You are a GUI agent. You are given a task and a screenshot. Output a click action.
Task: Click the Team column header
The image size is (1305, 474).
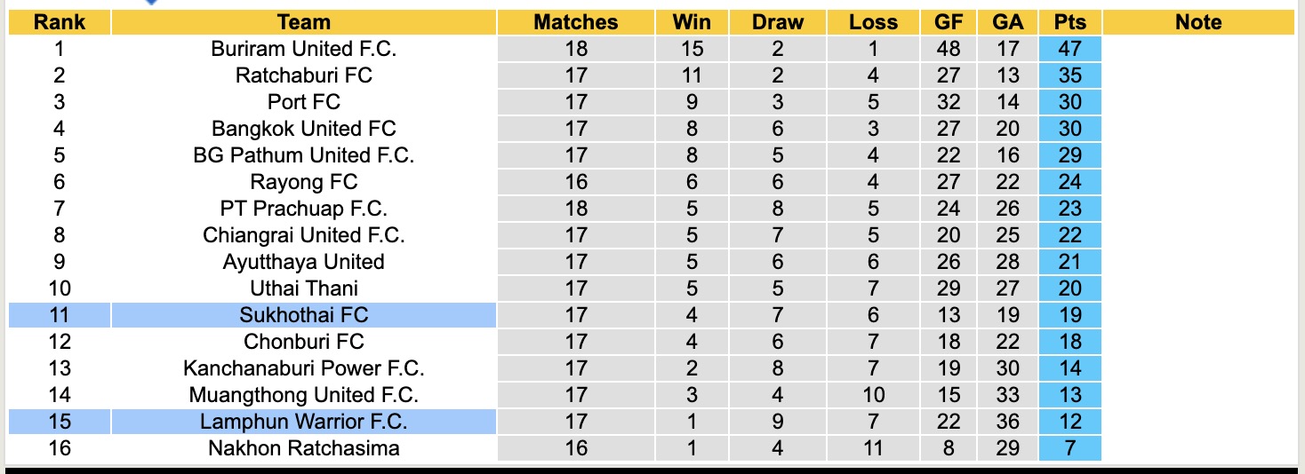pos(303,22)
